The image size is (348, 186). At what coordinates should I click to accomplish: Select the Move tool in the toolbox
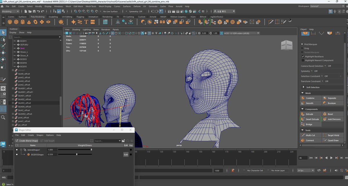pyautogui.click(x=3, y=52)
